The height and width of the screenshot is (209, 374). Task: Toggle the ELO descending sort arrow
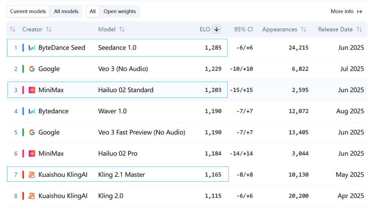(x=216, y=29)
